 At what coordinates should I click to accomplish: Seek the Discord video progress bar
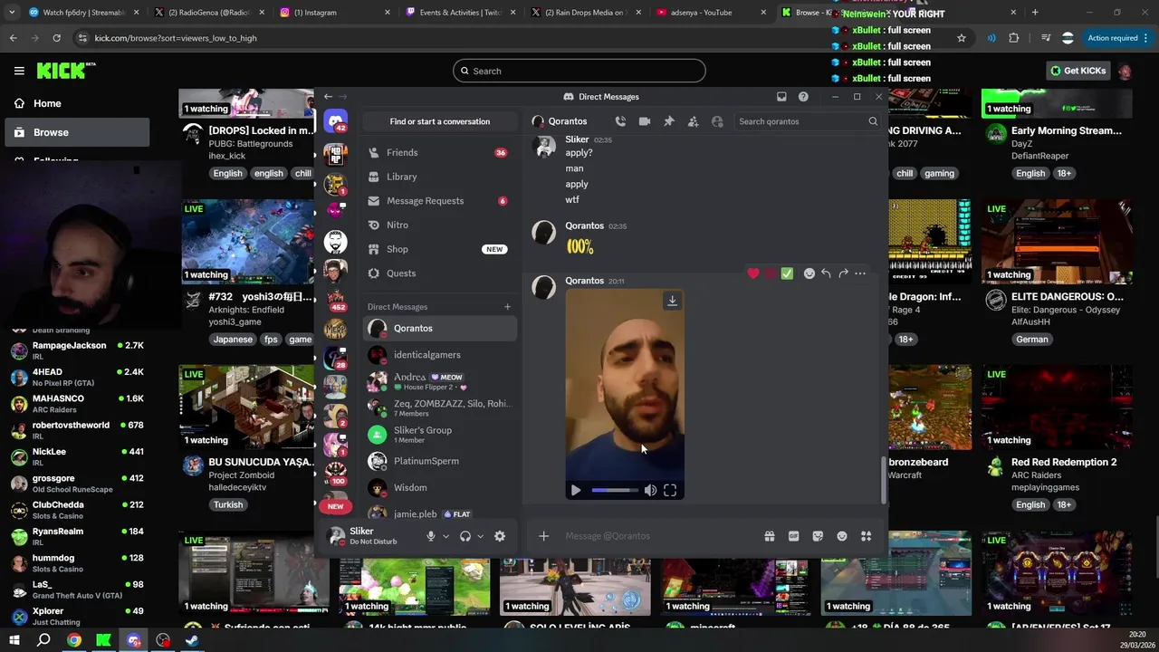coord(616,490)
